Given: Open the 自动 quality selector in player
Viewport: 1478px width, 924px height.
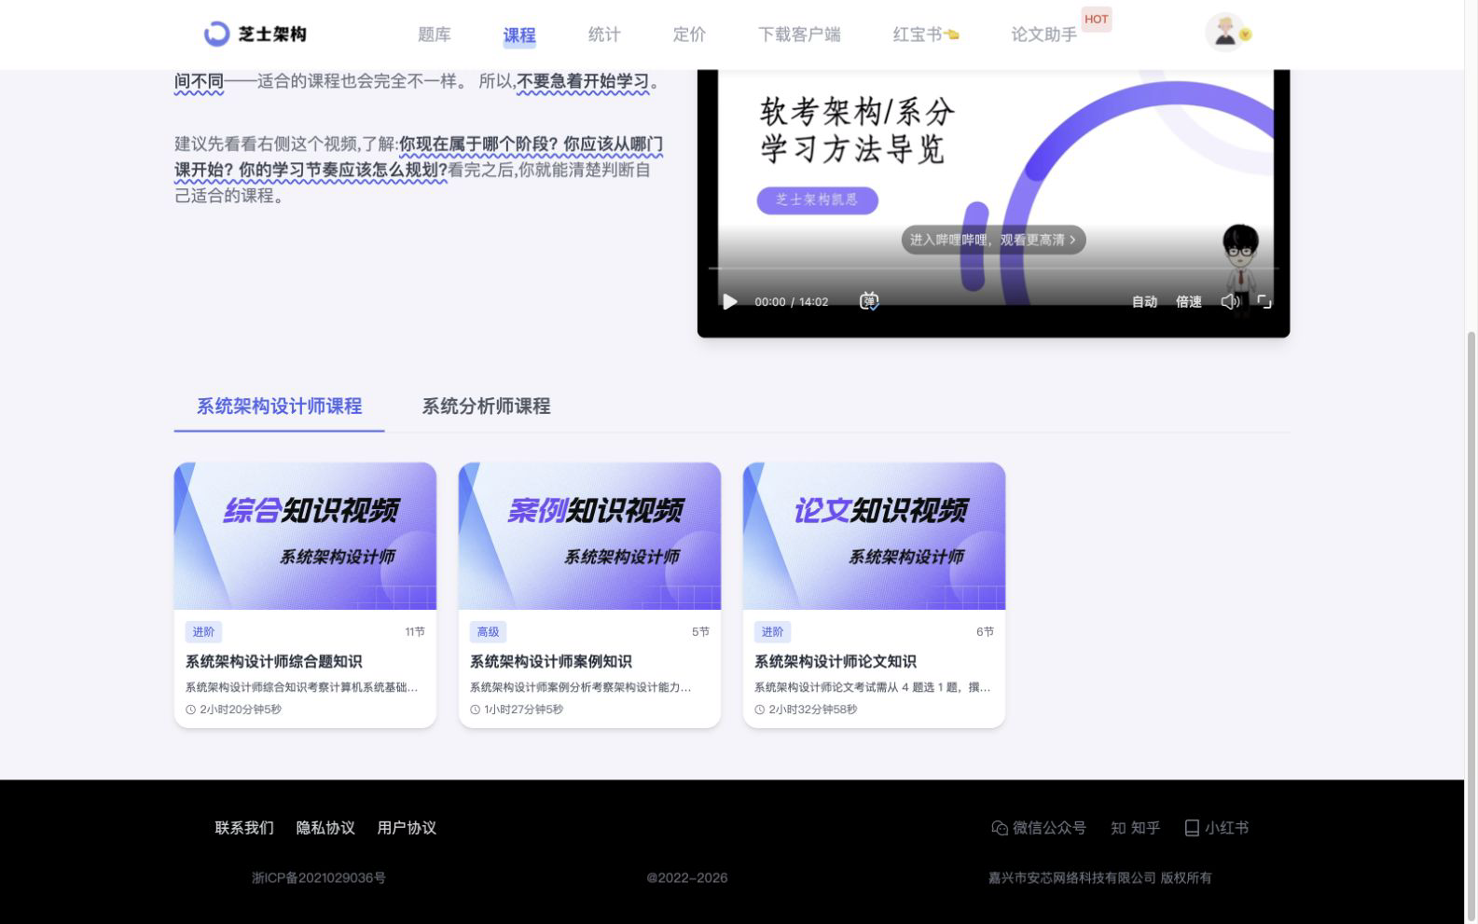Looking at the screenshot, I should (x=1144, y=302).
